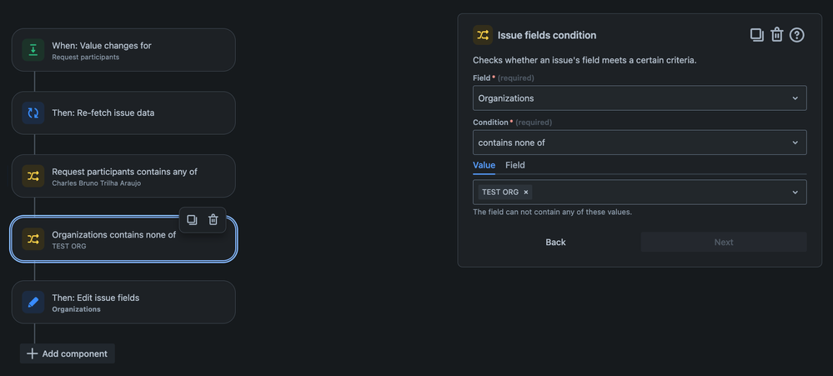The image size is (833, 376).
Task: Click the Request participants condition shuffle icon
Action: [33, 176]
